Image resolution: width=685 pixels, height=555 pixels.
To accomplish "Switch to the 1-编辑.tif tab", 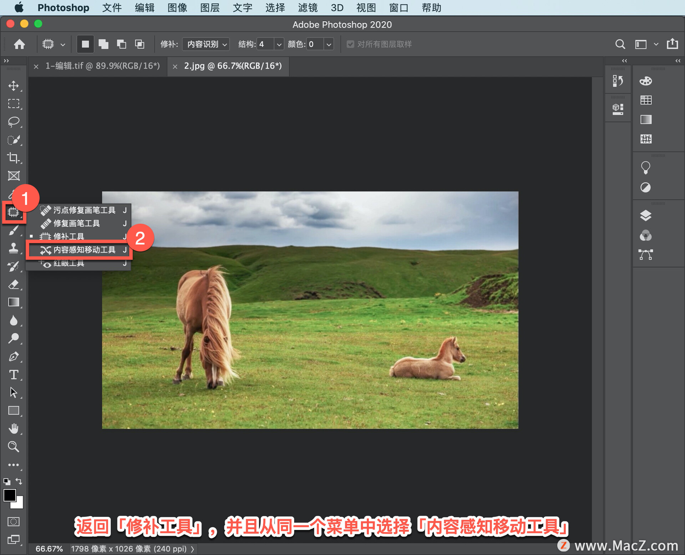I will click(102, 66).
